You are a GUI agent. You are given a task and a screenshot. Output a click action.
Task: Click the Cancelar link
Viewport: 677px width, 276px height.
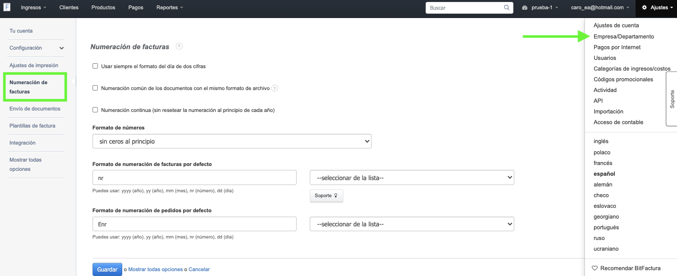click(x=199, y=269)
